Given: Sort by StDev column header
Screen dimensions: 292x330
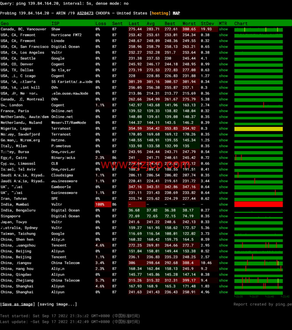Looking at the screenshot, I should pos(207,24).
